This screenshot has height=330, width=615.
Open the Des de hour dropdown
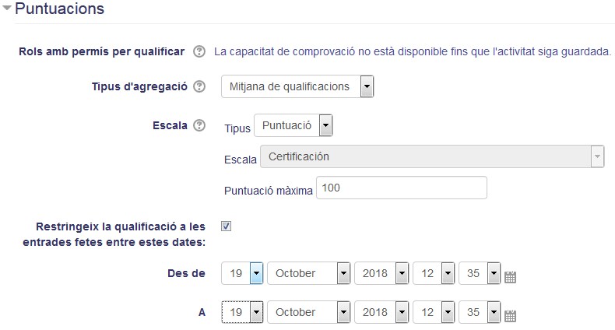434,273
